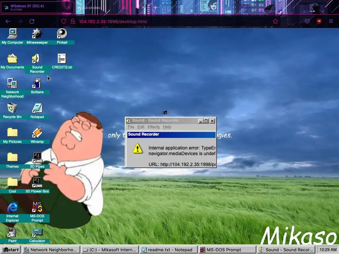Open the Effects menu in Sound Recorder
The height and width of the screenshot is (254, 339).
coord(154,127)
